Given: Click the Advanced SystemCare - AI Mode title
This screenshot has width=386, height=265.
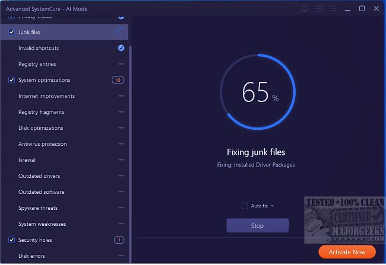Looking at the screenshot, I should click(46, 9).
